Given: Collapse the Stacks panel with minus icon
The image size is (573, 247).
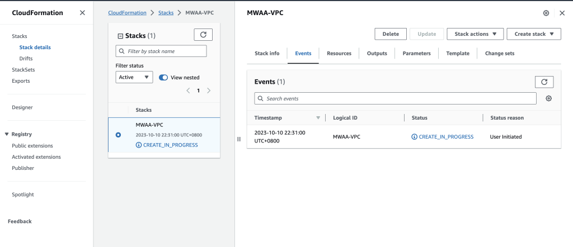Looking at the screenshot, I should coord(120,36).
